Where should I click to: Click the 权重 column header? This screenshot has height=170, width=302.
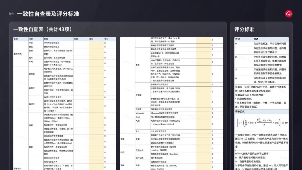click(x=81, y=39)
